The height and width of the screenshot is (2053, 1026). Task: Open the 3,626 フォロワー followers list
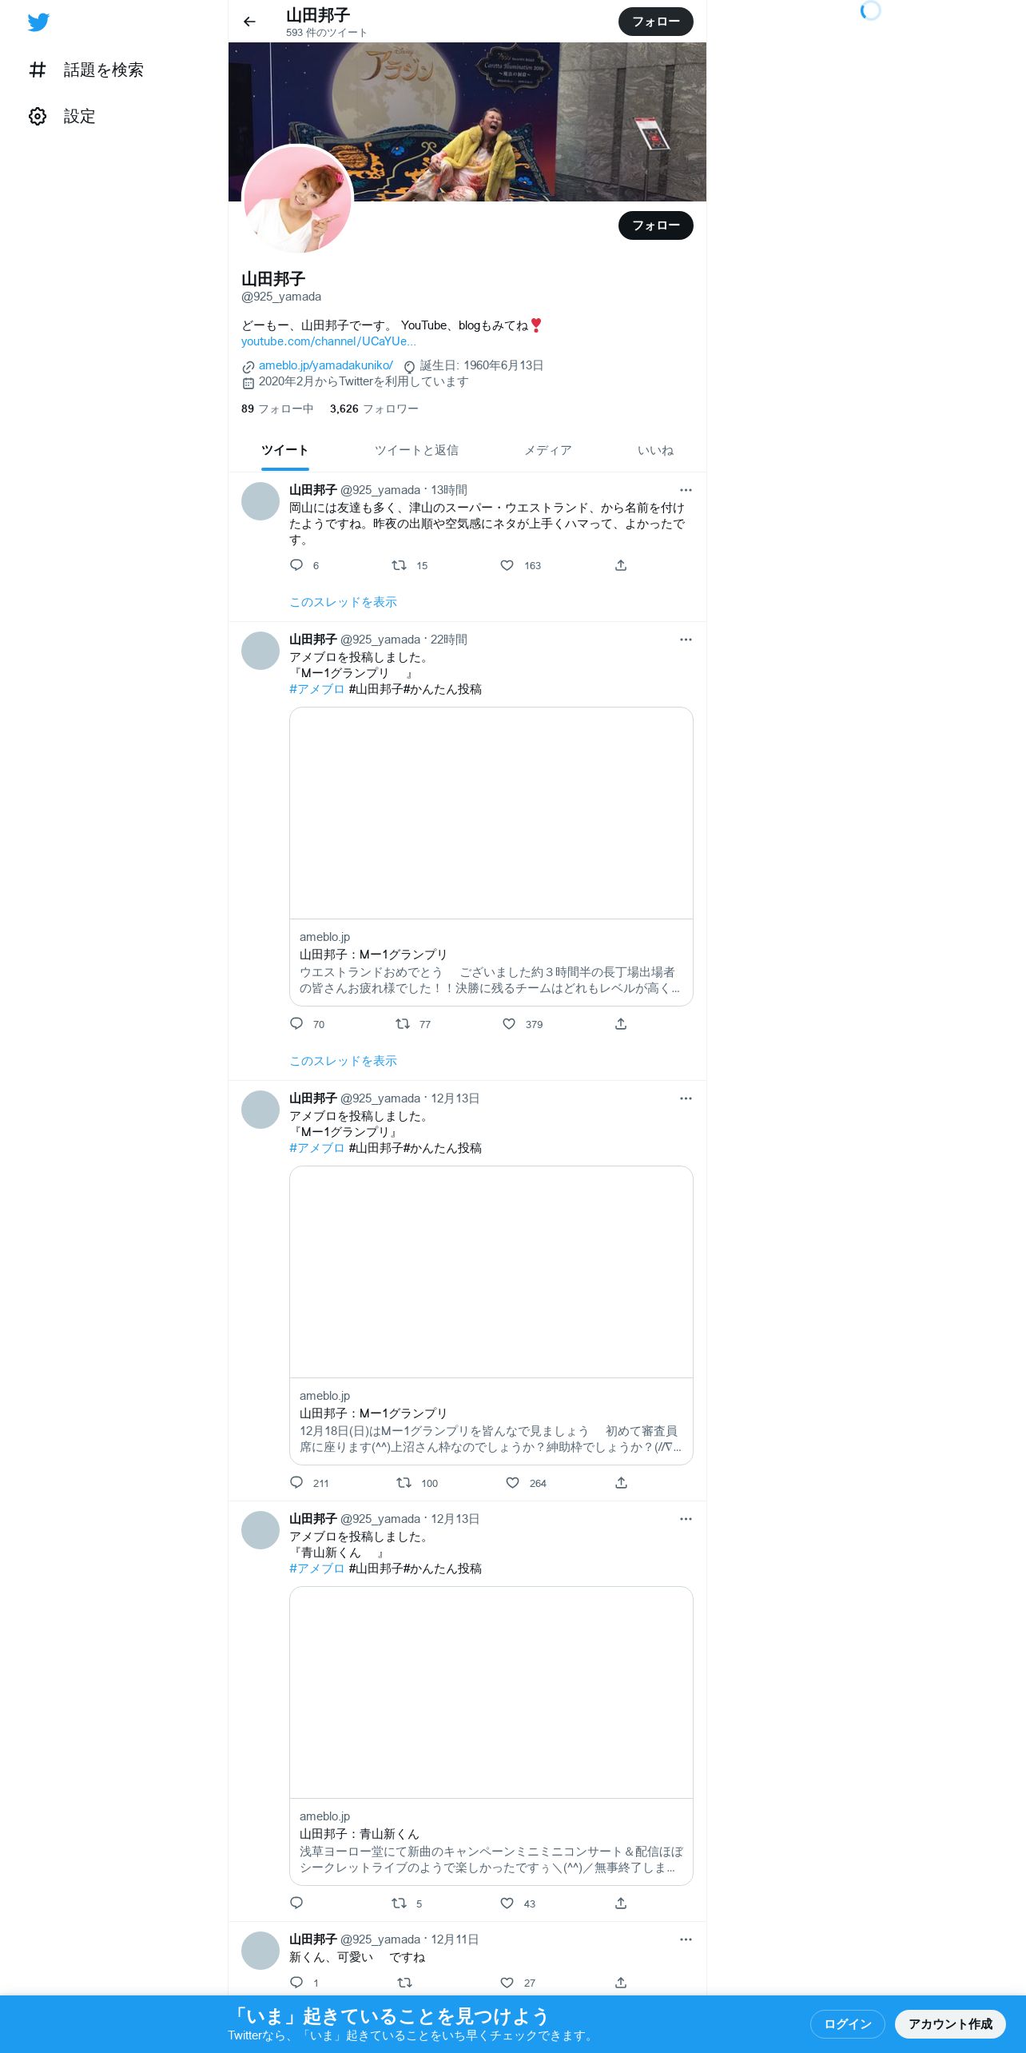374,409
